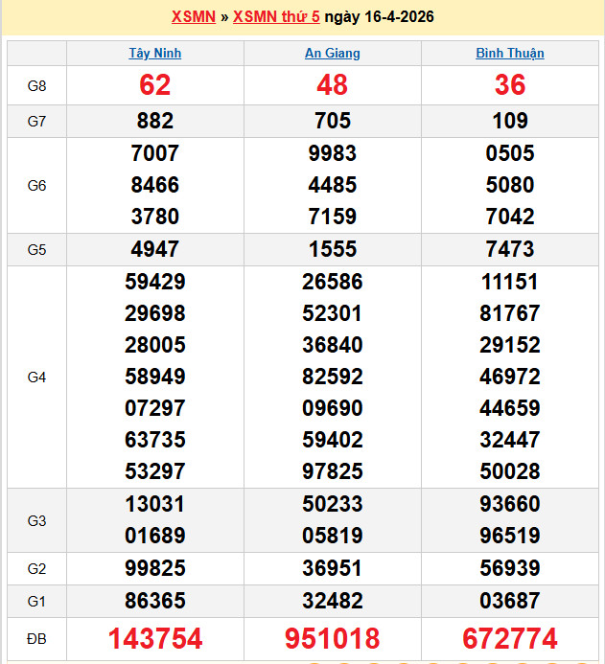Click Bình Thuận special prize 672774

[x=510, y=638]
